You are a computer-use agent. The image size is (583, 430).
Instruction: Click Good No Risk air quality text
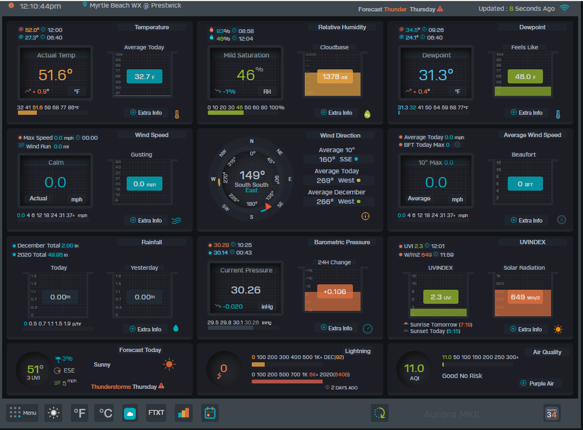click(x=462, y=376)
